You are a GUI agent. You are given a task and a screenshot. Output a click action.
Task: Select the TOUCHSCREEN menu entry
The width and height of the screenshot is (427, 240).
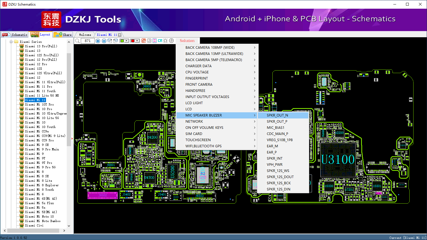[217, 140]
